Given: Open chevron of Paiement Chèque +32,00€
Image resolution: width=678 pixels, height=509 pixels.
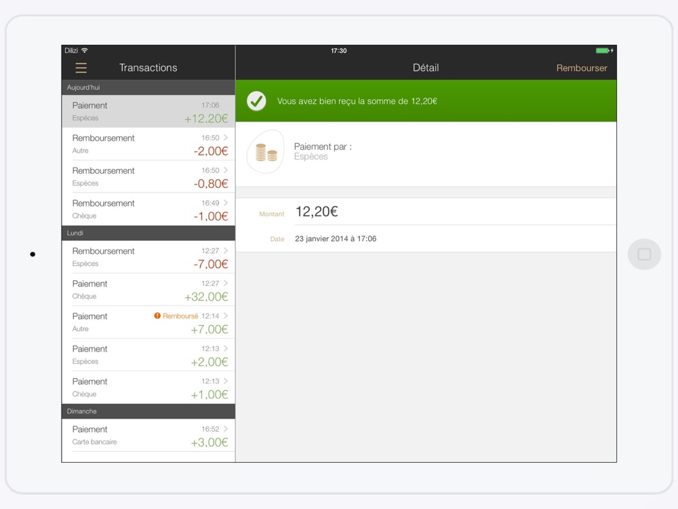Looking at the screenshot, I should click(226, 284).
